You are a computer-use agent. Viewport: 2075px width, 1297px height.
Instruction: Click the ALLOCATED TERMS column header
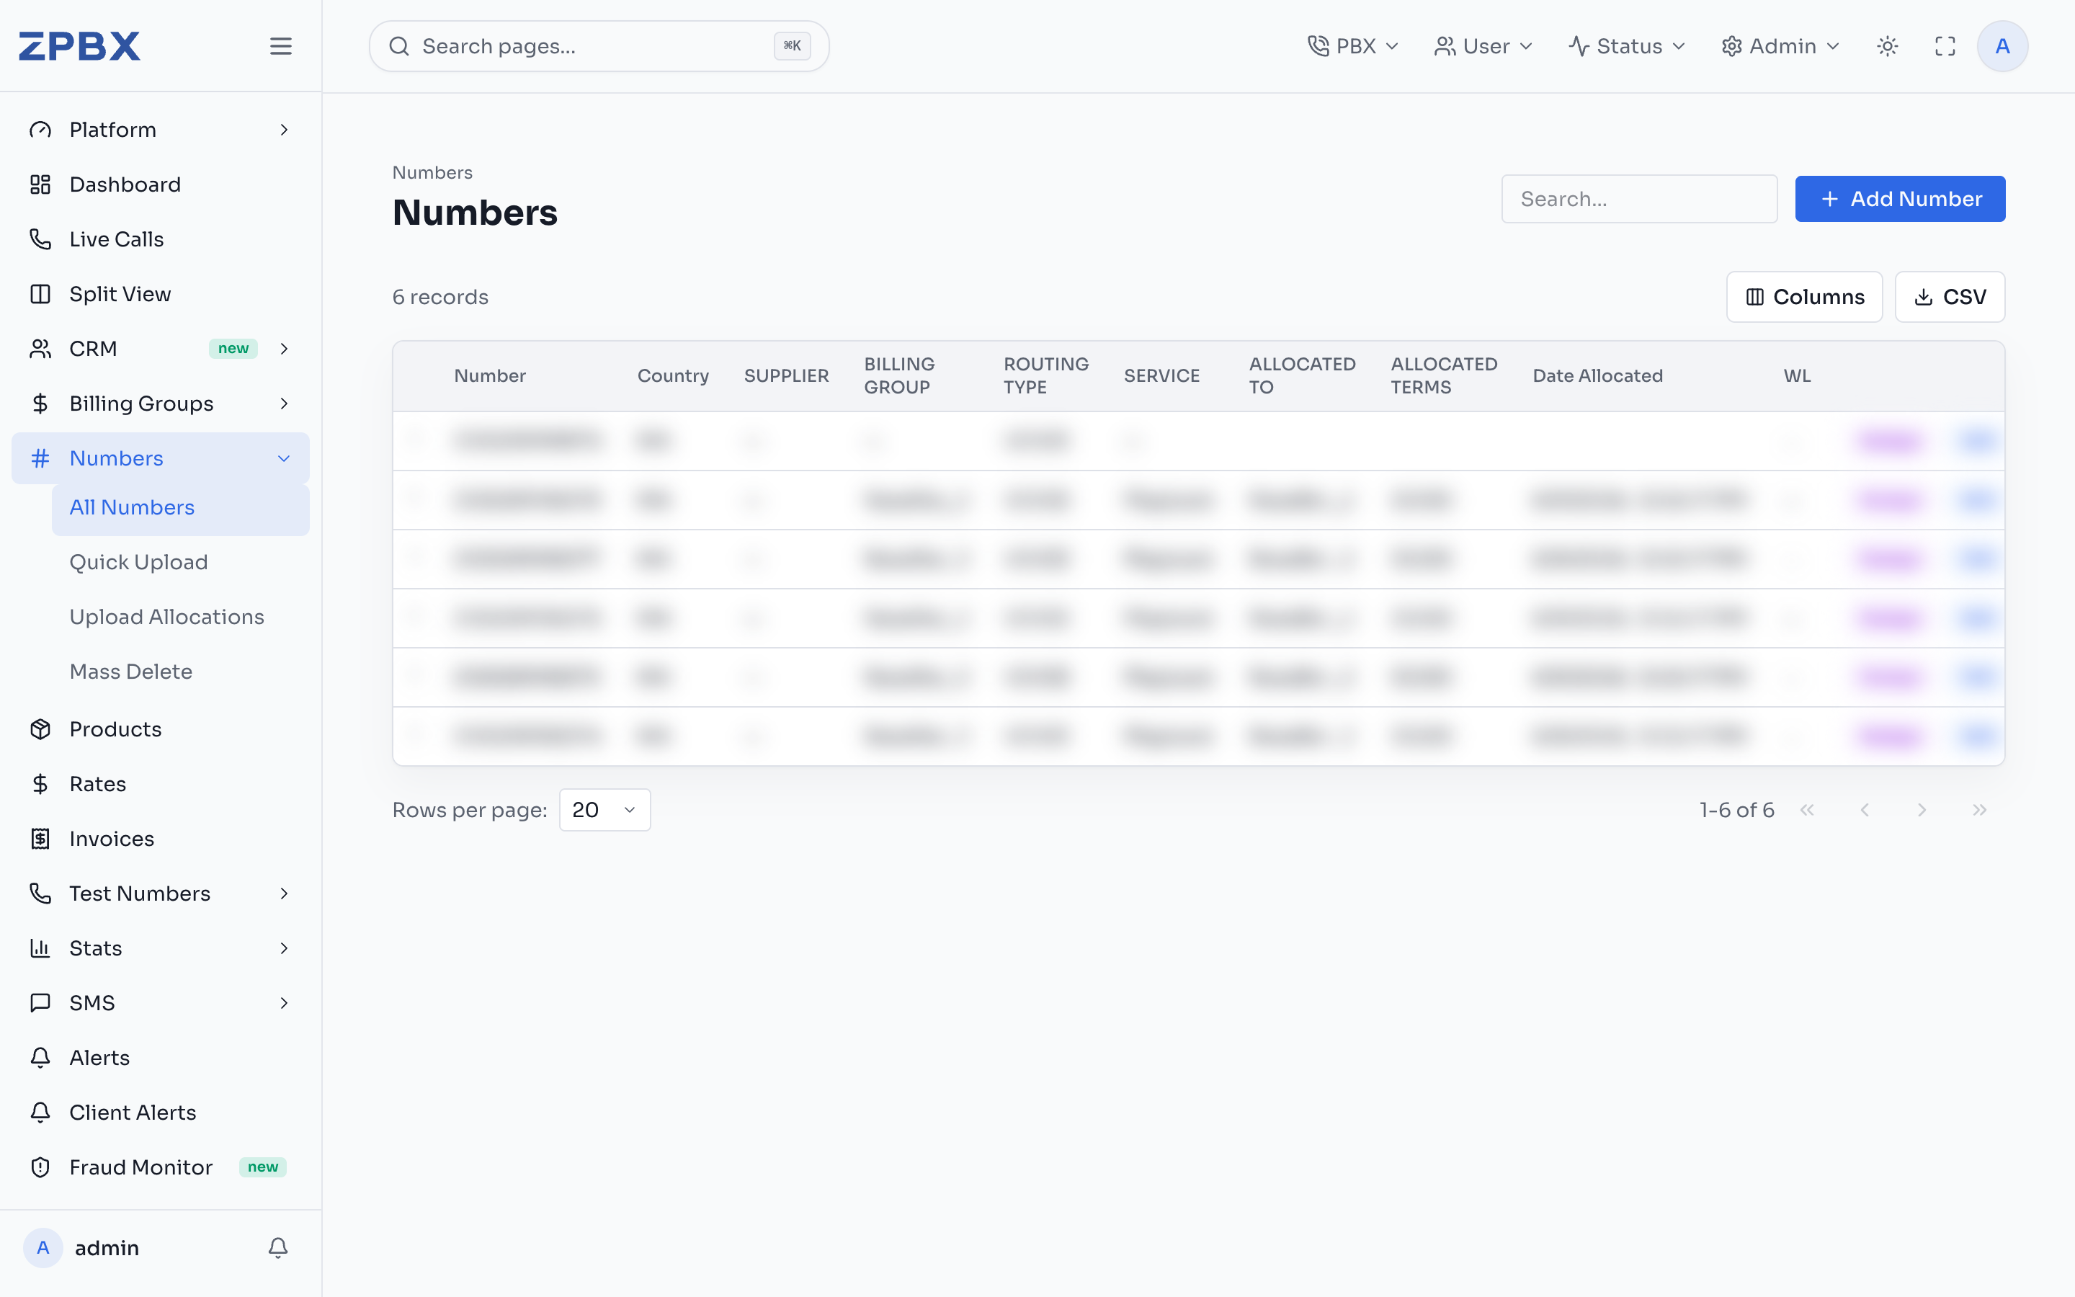pos(1444,375)
